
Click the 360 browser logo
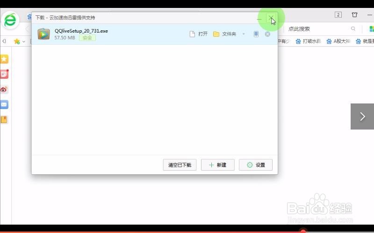(10, 21)
